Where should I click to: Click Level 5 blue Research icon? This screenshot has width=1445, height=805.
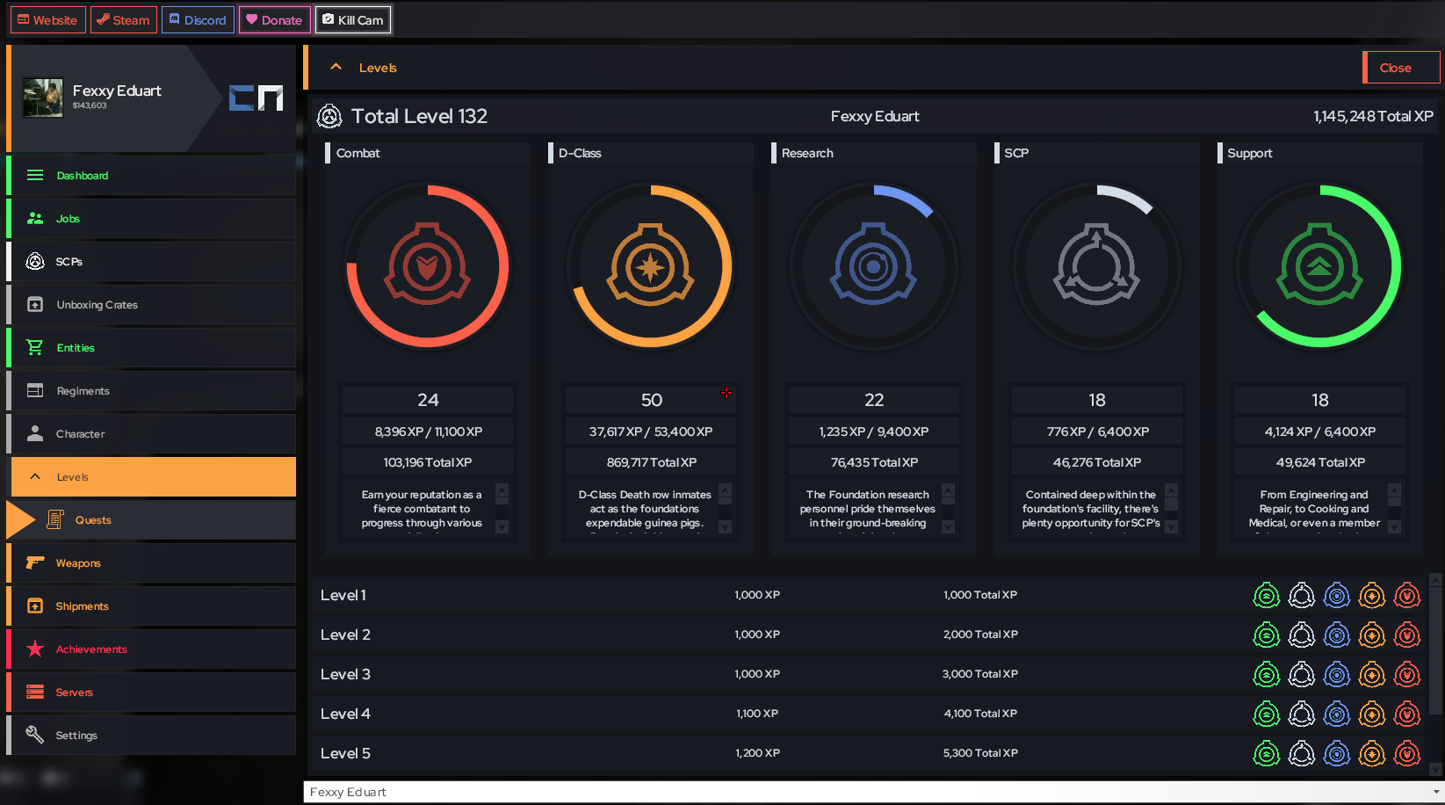[1337, 754]
